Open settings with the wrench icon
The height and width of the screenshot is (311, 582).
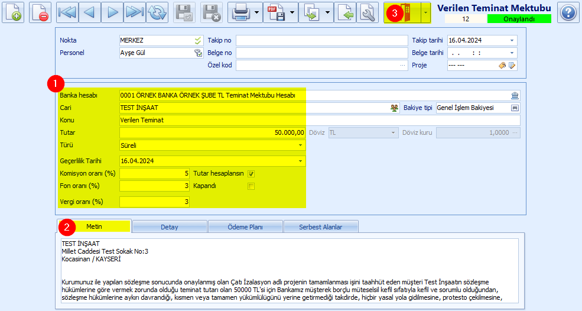pyautogui.click(x=368, y=12)
